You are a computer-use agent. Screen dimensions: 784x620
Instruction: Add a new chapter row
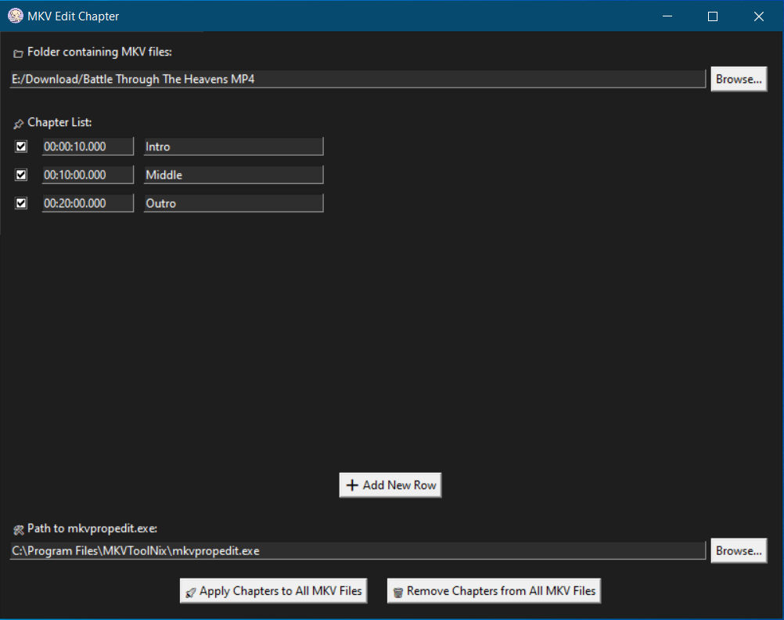pos(390,485)
